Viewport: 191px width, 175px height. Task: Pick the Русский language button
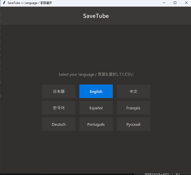coord(133,124)
